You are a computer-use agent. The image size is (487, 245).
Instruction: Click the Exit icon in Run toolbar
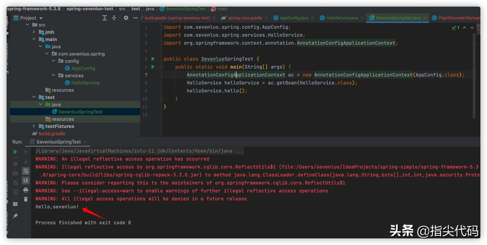(x=15, y=192)
